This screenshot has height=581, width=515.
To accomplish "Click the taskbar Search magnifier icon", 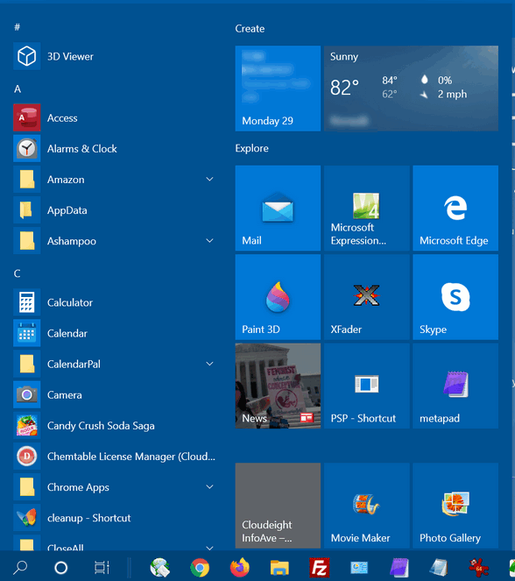I will [x=20, y=567].
